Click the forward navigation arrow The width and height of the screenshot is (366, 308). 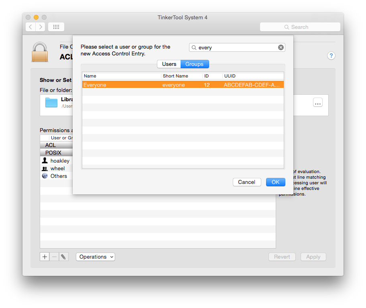[40, 27]
